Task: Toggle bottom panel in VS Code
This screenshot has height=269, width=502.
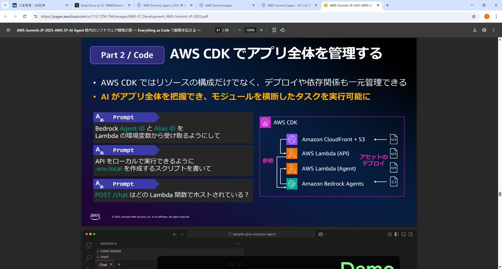Action: (x=403, y=234)
